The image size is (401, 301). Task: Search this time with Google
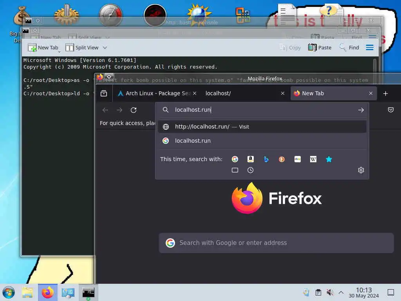click(x=235, y=159)
